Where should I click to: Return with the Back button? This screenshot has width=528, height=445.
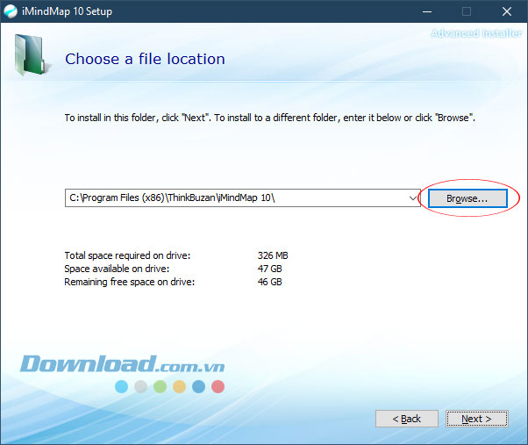click(x=407, y=419)
